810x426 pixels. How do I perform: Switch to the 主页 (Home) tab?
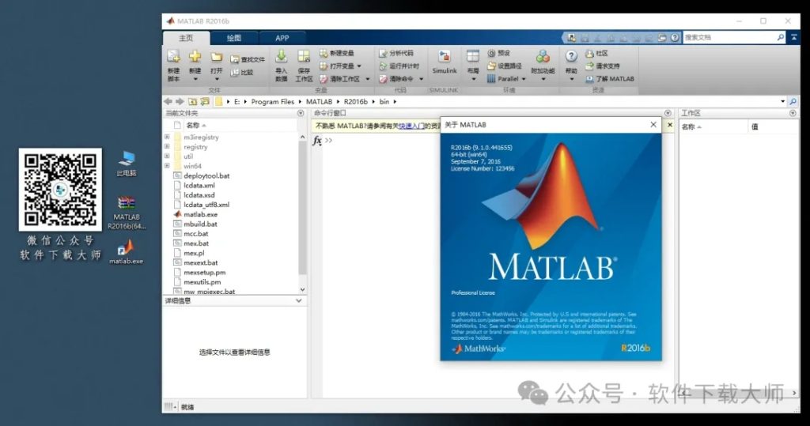tap(186, 38)
